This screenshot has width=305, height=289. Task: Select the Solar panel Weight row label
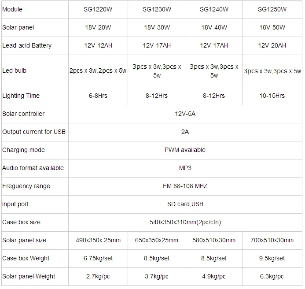29,277
